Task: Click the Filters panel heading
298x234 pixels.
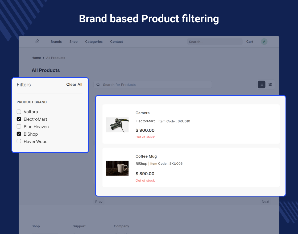Action: [x=24, y=85]
